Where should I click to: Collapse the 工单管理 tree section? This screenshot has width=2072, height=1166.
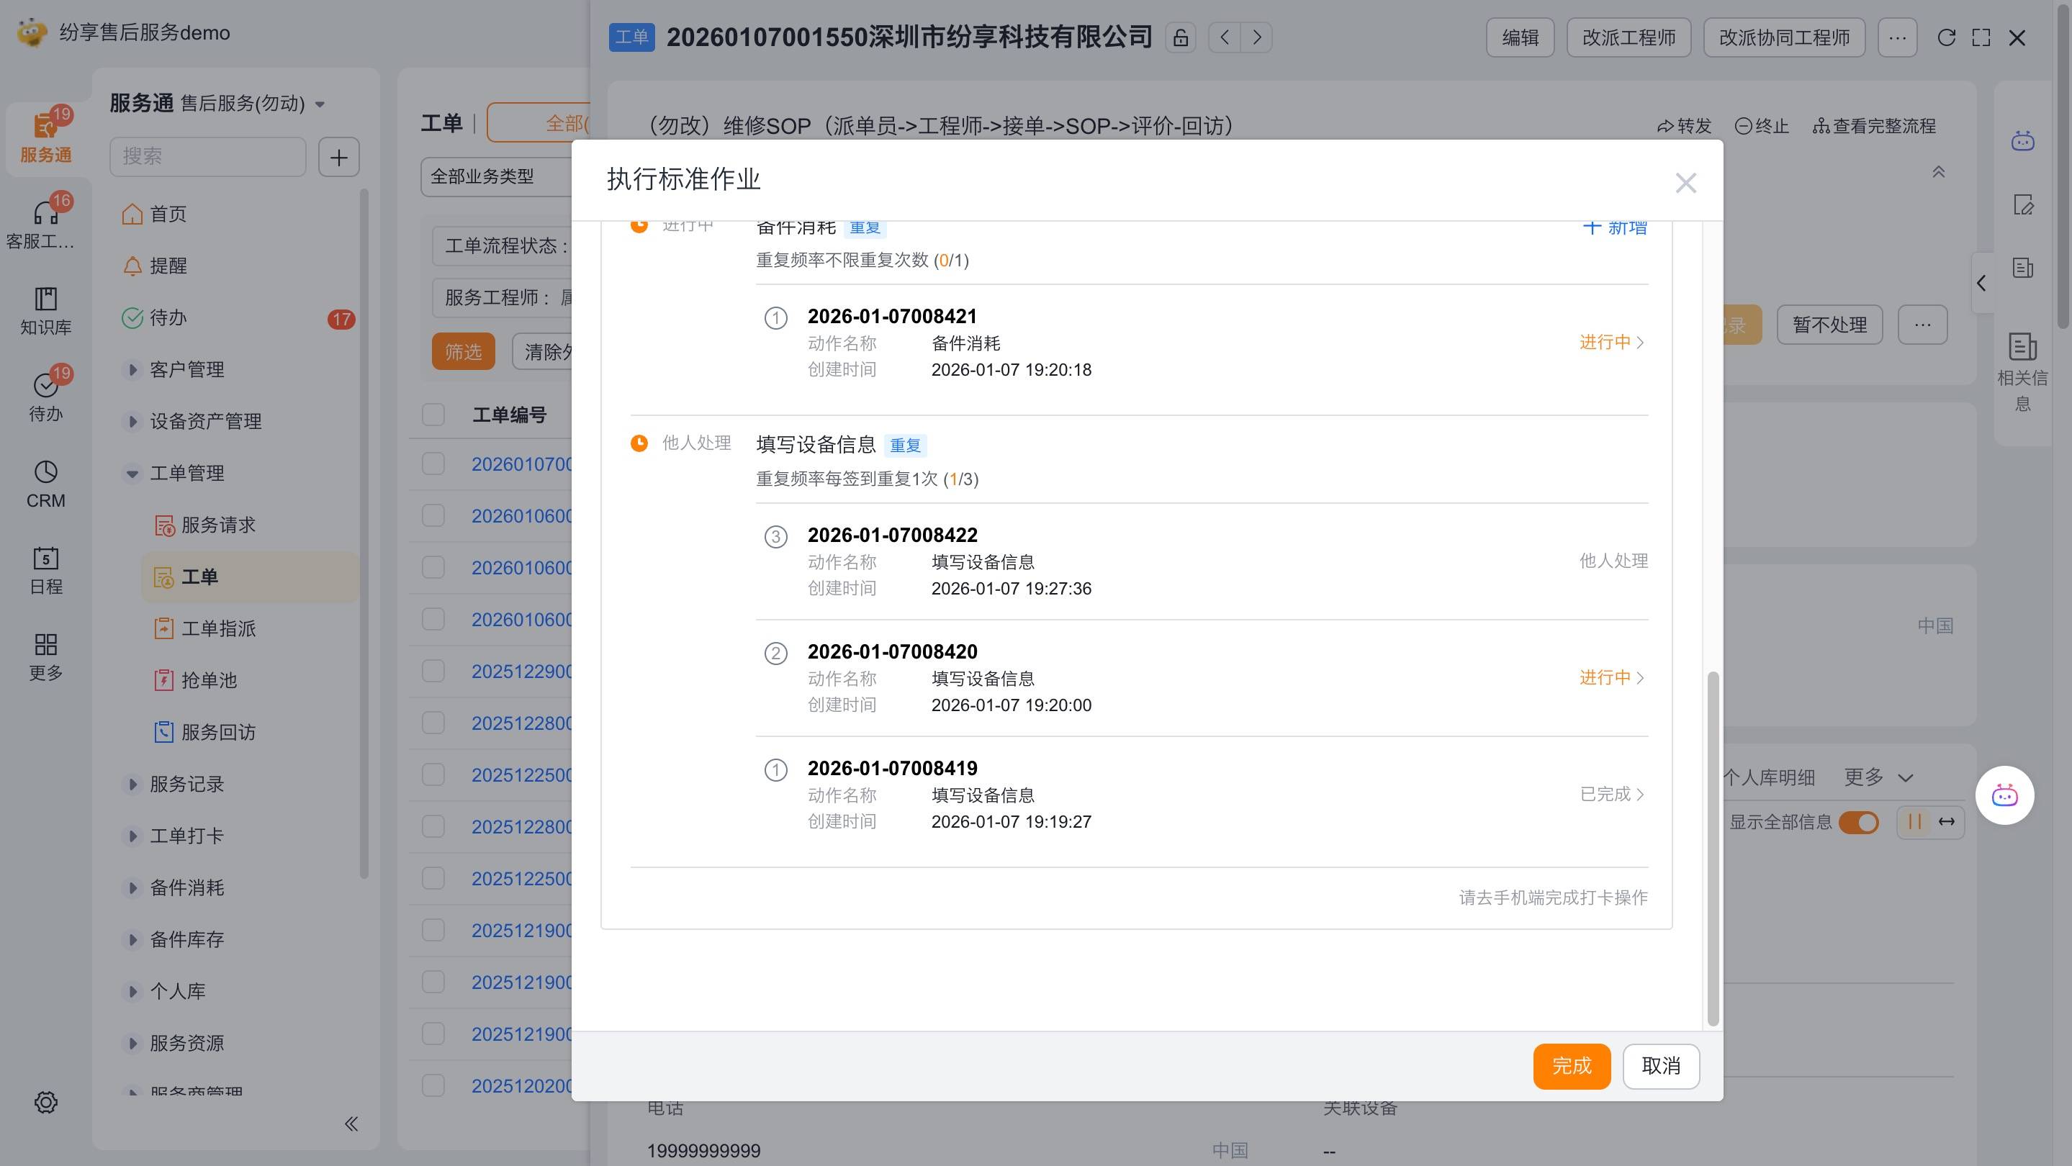(x=132, y=474)
